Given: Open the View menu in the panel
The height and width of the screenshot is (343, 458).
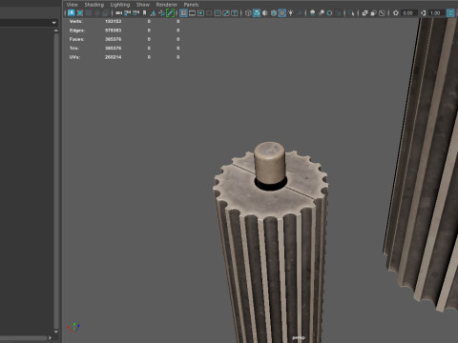Looking at the screenshot, I should coord(72,5).
